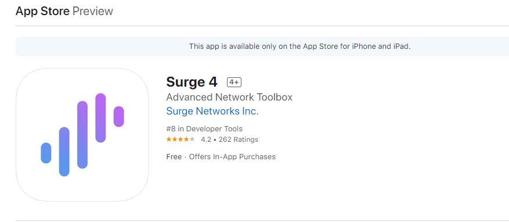509x222 pixels.
Task: View the 262 Ratings count
Action: click(239, 139)
